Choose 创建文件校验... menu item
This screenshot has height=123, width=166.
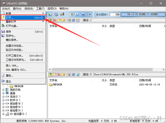pyautogui.click(x=23, y=46)
